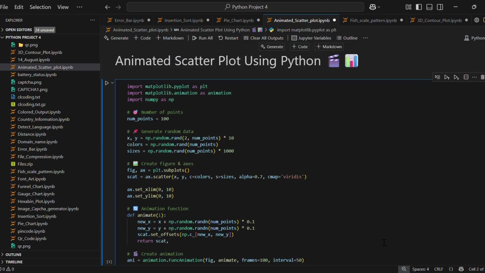Open Explorer panel more actions ellipsis
485x273 pixels.
point(92,20)
